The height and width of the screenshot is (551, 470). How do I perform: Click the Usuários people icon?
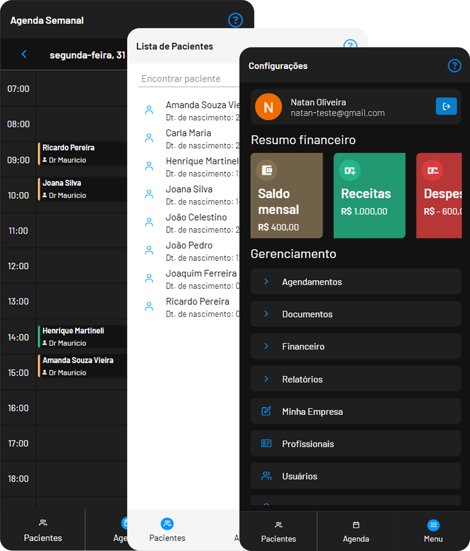[x=266, y=476]
